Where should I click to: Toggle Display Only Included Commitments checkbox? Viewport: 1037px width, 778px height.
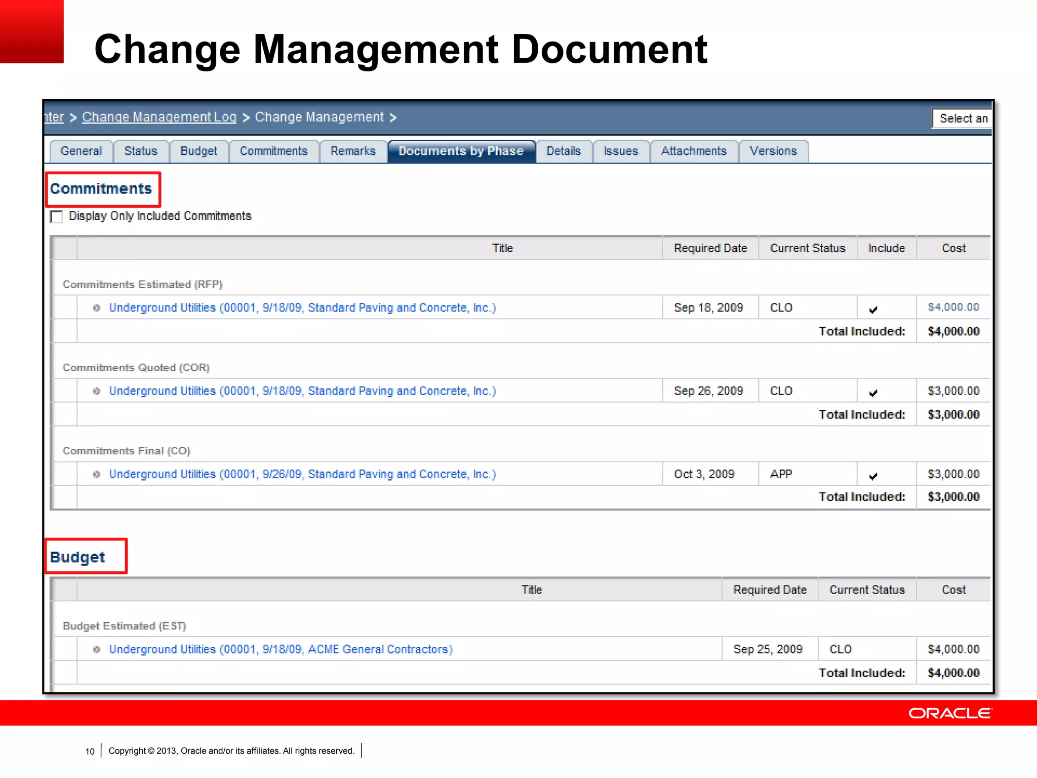click(x=56, y=217)
